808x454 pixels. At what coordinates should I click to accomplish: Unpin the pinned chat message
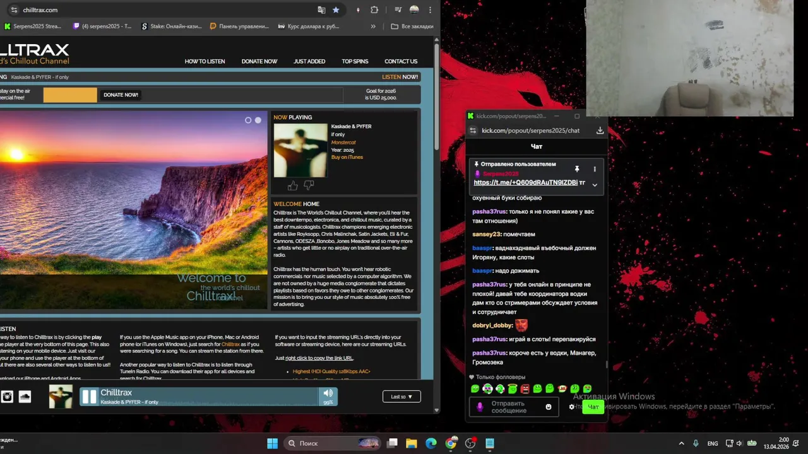click(x=576, y=169)
